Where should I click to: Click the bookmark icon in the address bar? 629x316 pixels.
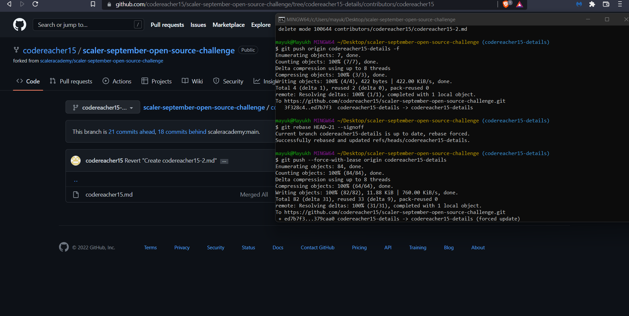point(93,4)
